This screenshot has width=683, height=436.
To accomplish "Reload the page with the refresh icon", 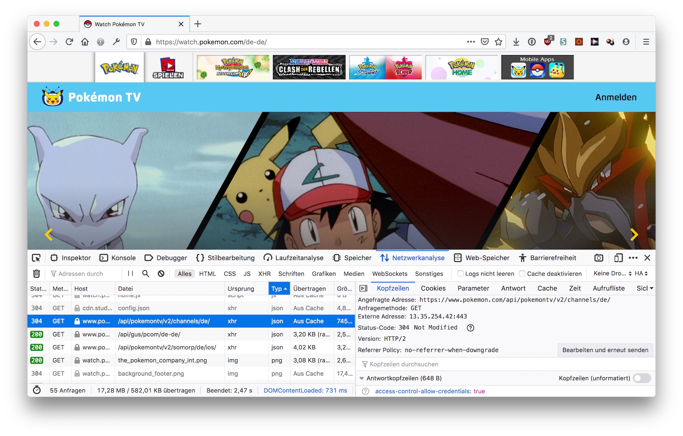I will 69,42.
